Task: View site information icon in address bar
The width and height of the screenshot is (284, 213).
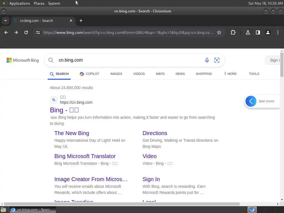Action: pos(38,32)
